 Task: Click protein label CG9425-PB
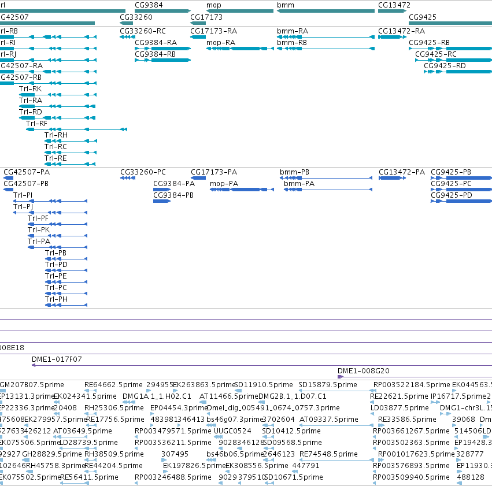point(451,172)
